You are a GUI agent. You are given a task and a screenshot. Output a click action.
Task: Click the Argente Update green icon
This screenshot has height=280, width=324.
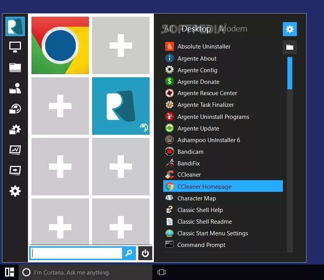click(x=169, y=128)
